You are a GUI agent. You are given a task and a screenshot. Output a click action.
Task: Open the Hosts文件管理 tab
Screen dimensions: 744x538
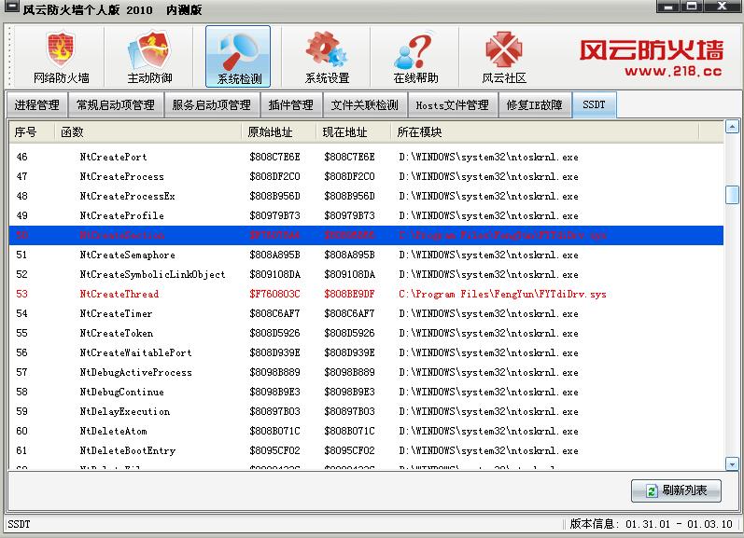tap(452, 104)
